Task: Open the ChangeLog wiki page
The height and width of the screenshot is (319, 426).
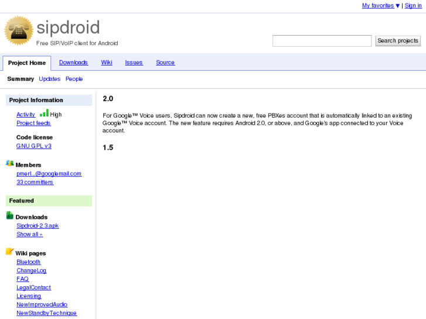Action: [x=32, y=270]
